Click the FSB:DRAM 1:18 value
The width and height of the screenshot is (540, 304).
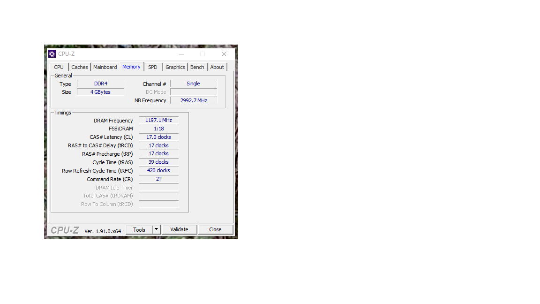pos(159,129)
